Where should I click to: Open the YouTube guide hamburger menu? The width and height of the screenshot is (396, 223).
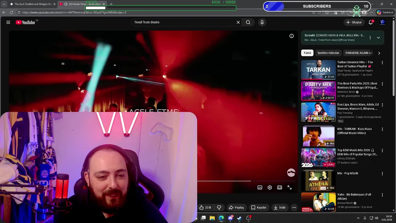[x=8, y=22]
